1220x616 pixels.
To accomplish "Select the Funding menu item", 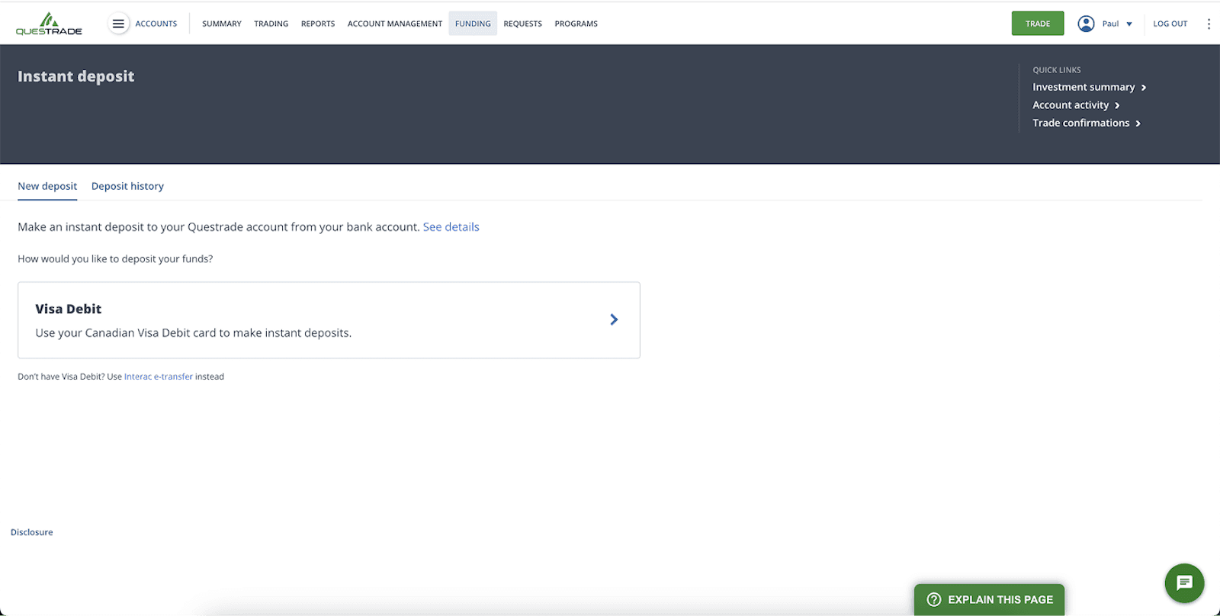I will point(473,24).
